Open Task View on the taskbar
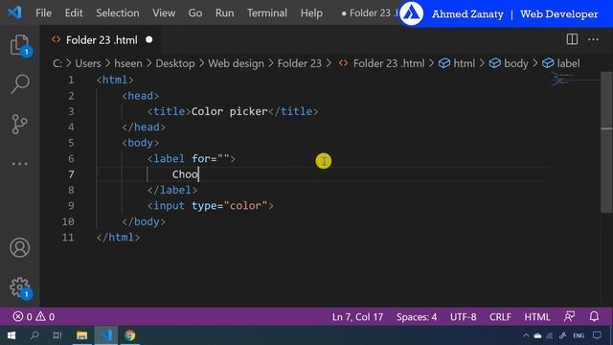 pos(57,335)
